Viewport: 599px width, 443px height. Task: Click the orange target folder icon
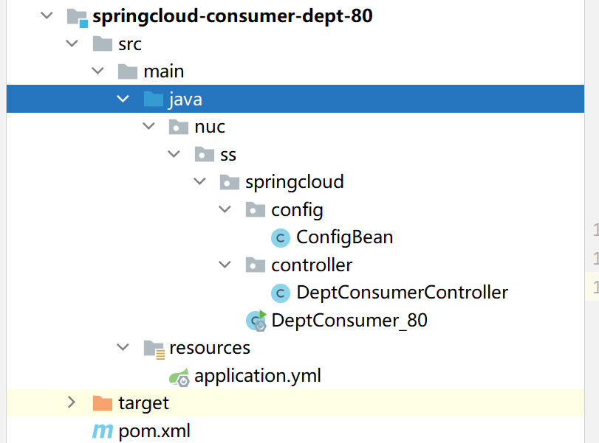pyautogui.click(x=103, y=403)
